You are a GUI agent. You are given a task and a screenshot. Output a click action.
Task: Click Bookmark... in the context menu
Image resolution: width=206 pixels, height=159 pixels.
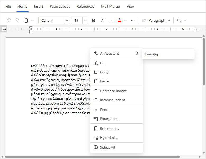(x=116, y=129)
